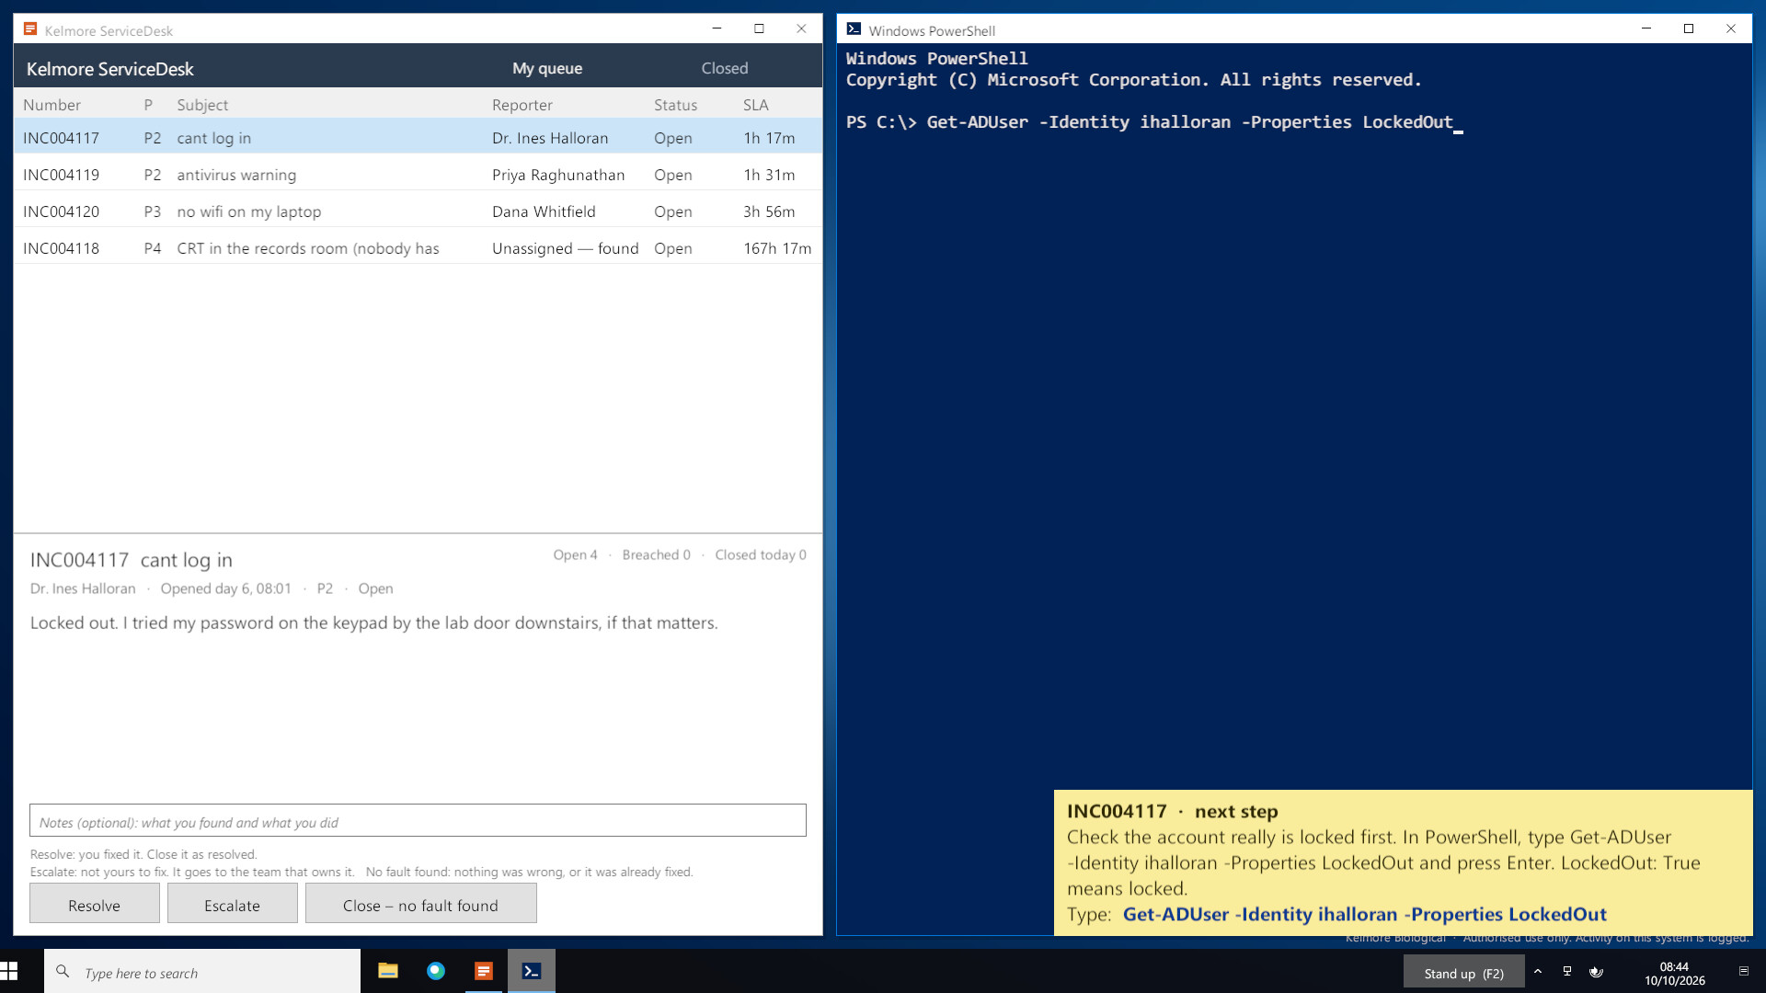Image resolution: width=1766 pixels, height=993 pixels.
Task: Minimize the Kelmore ServiceDesk window
Action: [x=717, y=29]
